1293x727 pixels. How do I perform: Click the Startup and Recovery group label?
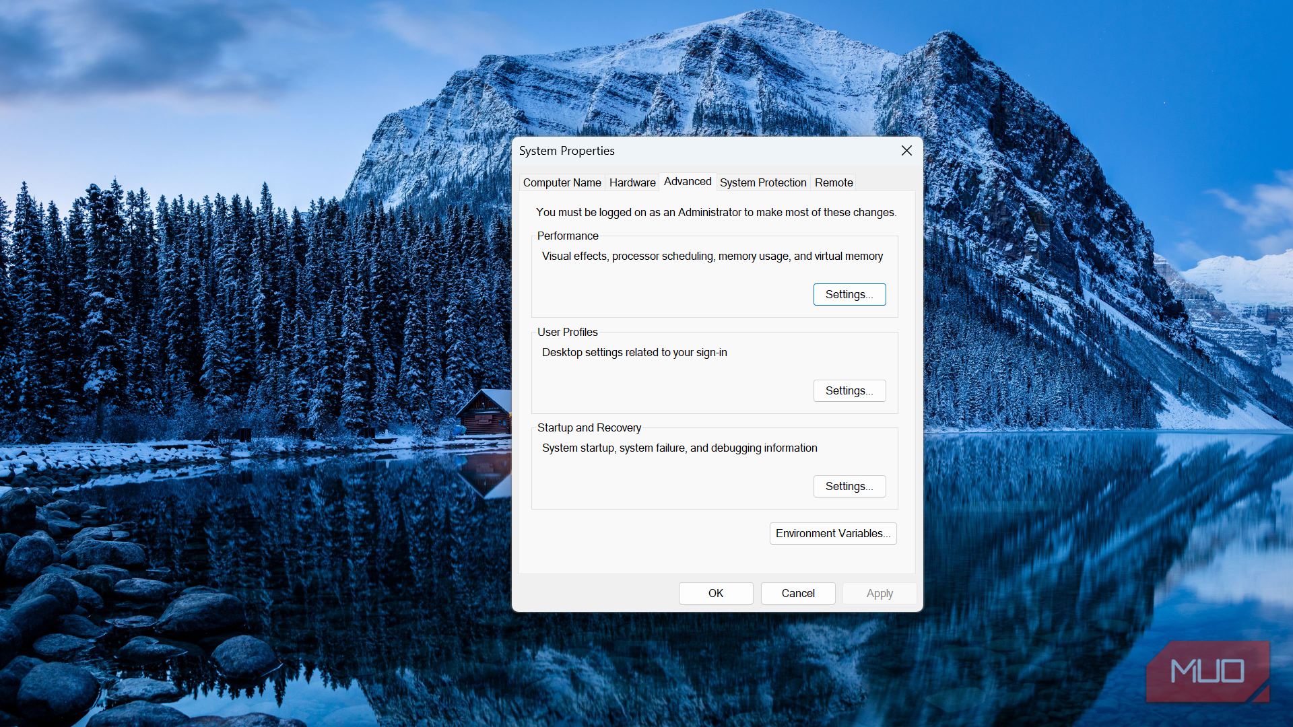[x=589, y=427]
